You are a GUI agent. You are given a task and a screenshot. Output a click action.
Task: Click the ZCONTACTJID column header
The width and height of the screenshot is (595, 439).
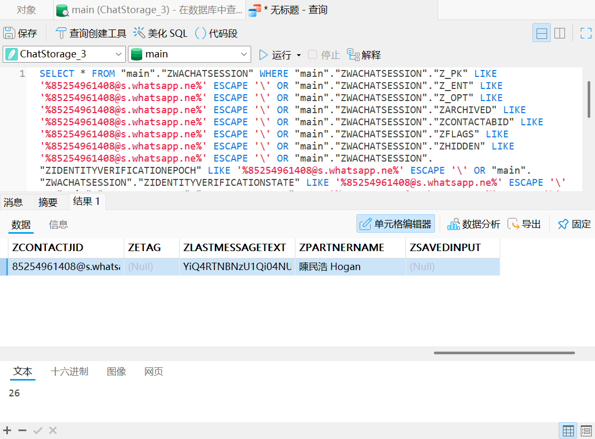66,248
